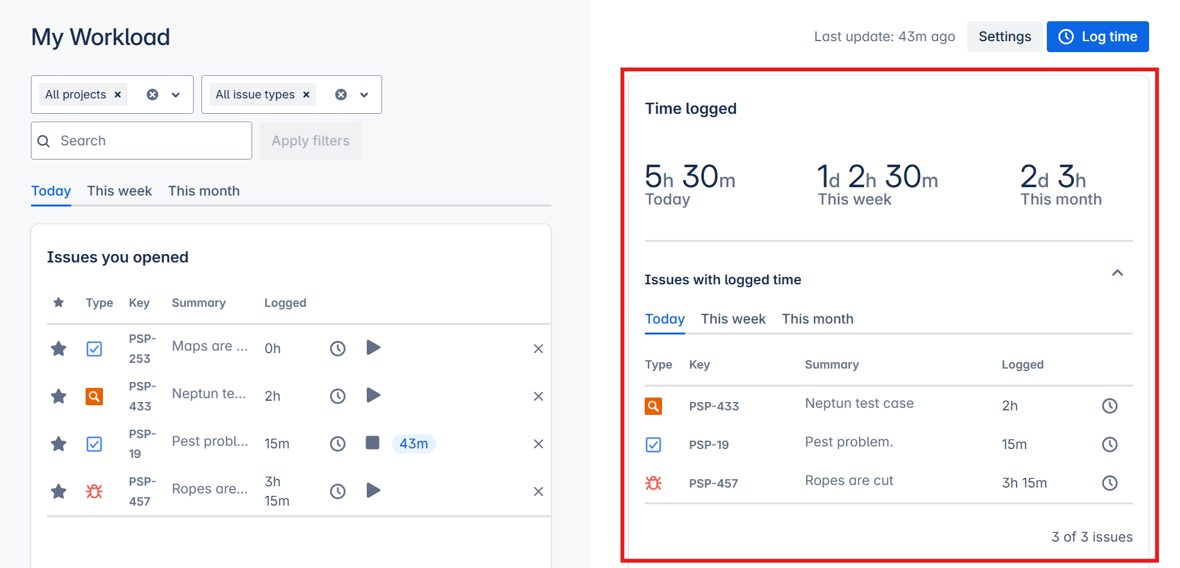The height and width of the screenshot is (568, 1180).
Task: Collapse Issues with logged time section
Action: pyautogui.click(x=1118, y=273)
